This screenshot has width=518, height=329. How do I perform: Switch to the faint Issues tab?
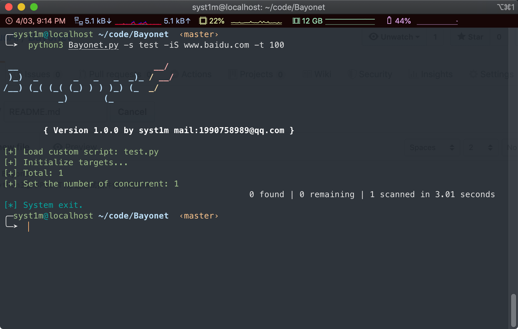(37, 74)
